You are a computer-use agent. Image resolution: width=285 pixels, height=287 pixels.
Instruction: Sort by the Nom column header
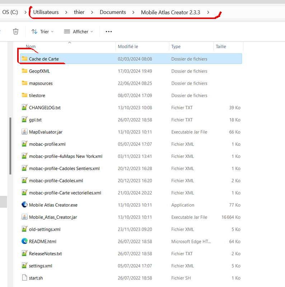point(31,47)
